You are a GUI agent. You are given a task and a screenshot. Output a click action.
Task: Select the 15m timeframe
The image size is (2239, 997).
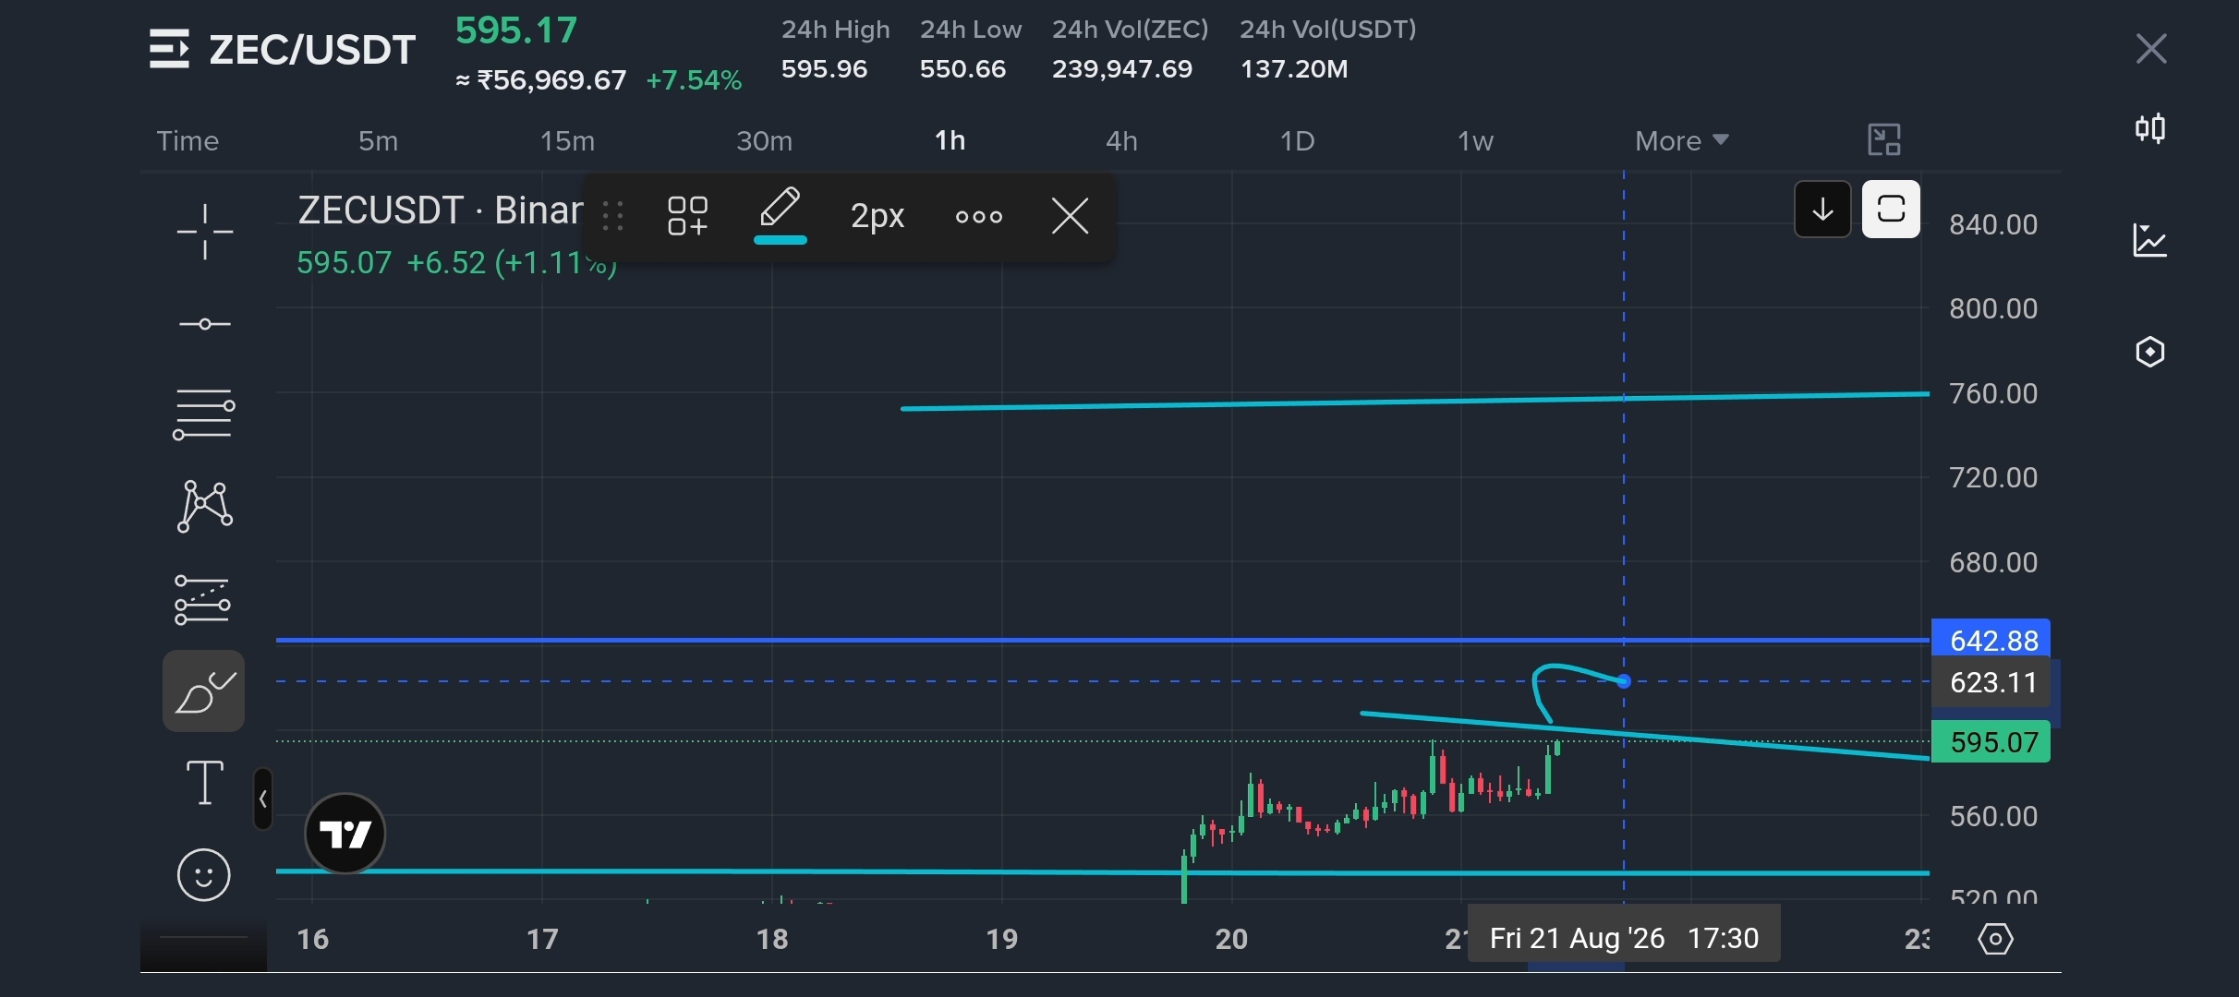click(x=567, y=140)
